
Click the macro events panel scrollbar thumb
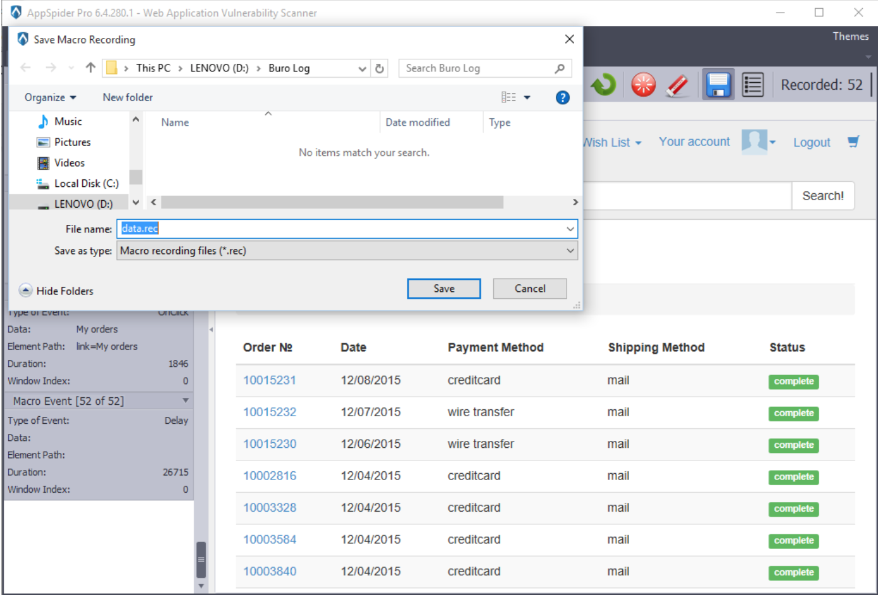201,560
